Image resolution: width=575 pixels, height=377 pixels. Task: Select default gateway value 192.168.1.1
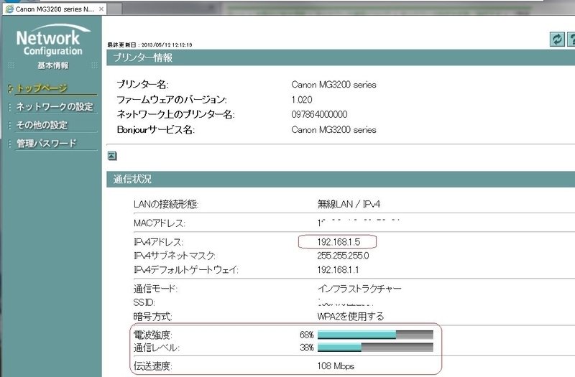coord(338,270)
